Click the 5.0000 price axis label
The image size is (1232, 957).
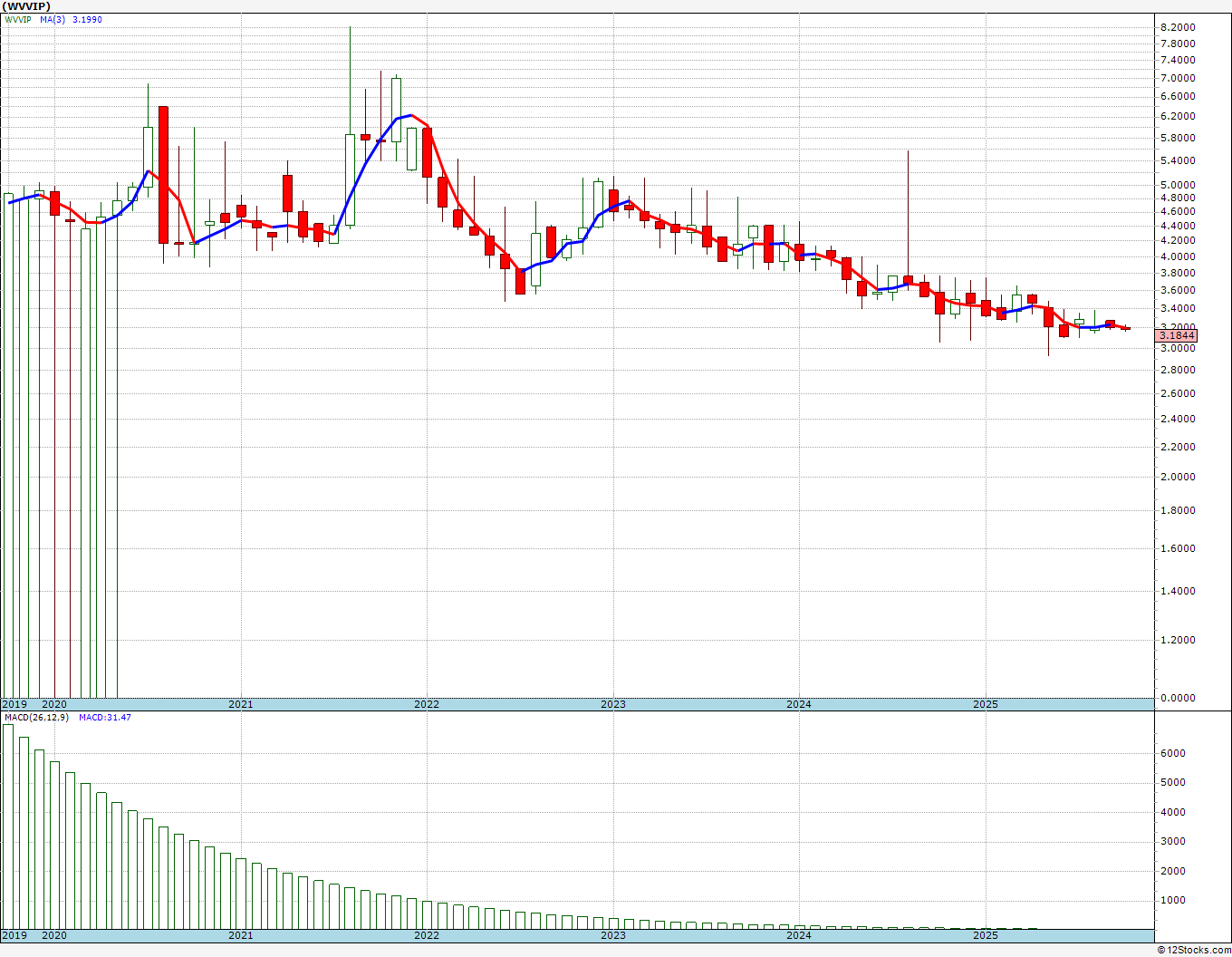(1177, 185)
